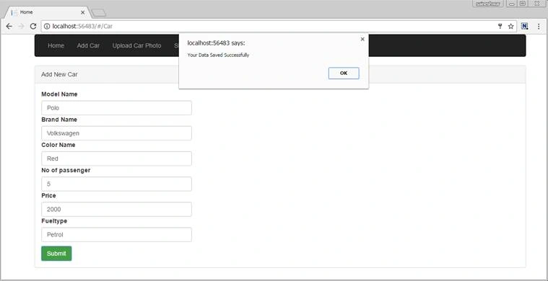
Task: Click 'Your Data Saved Successfully' message
Action: 218,55
